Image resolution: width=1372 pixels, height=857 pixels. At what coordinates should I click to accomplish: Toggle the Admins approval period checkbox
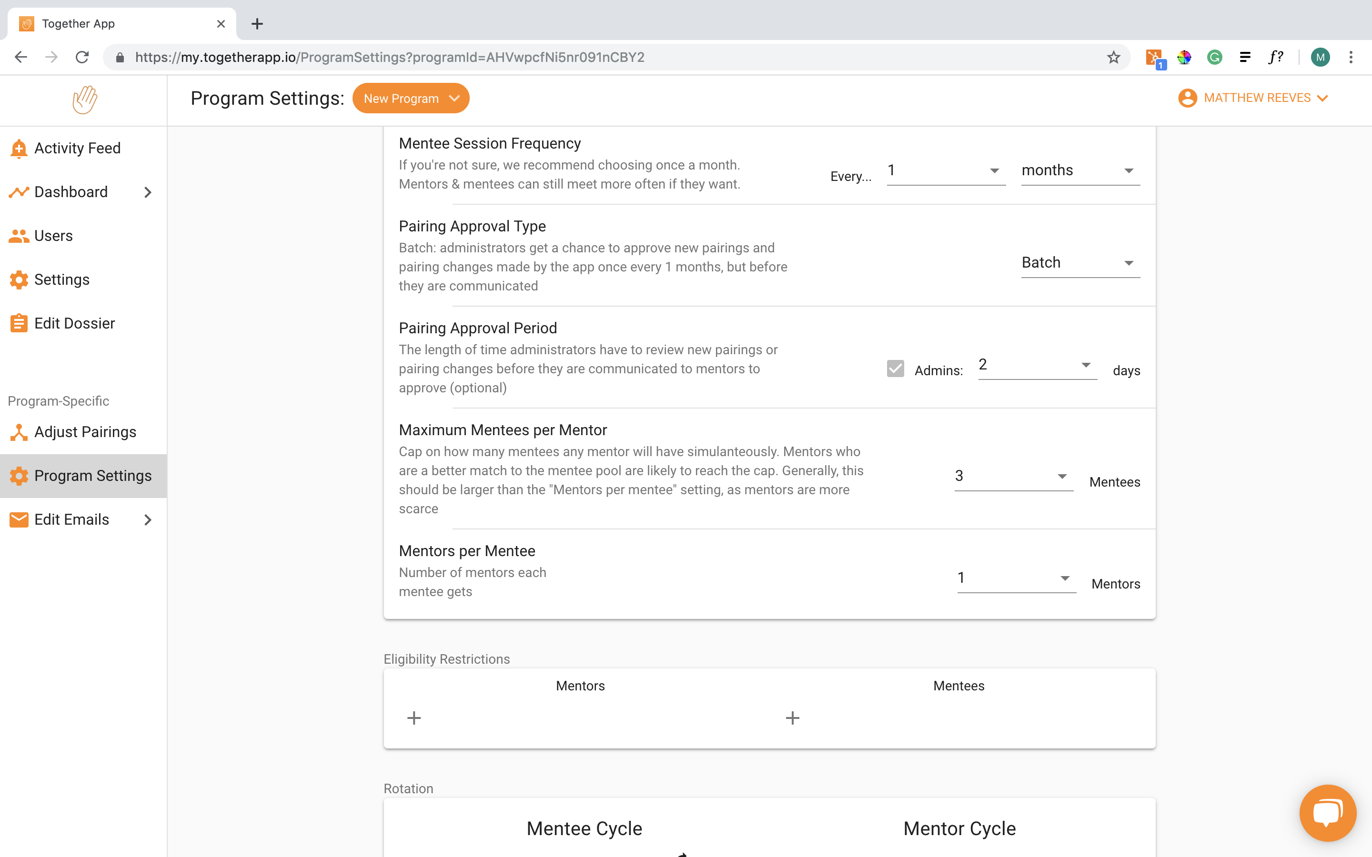(x=895, y=369)
